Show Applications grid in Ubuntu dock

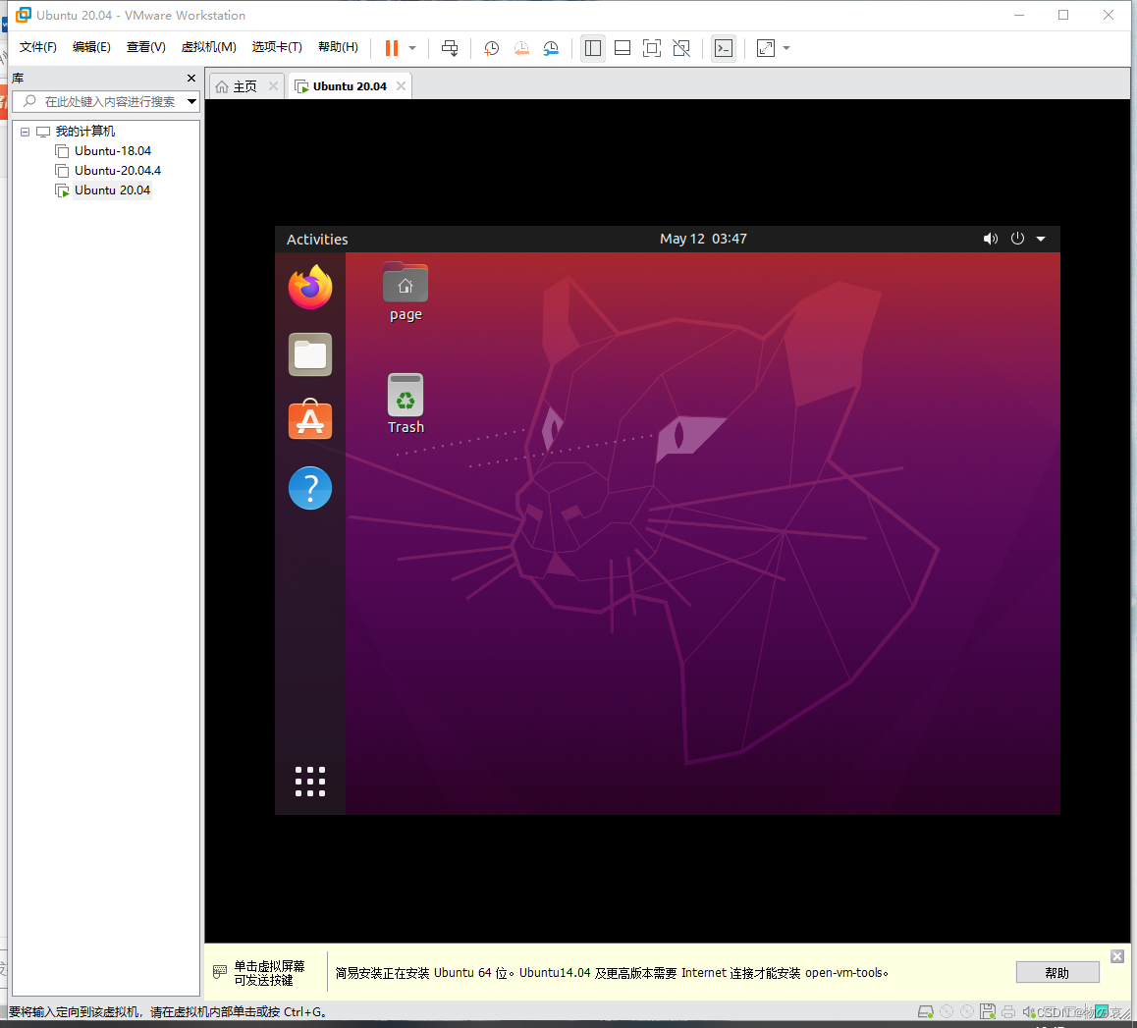coord(310,782)
